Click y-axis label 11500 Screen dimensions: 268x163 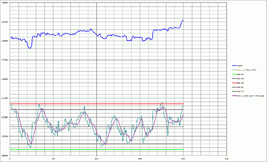tap(5, 98)
